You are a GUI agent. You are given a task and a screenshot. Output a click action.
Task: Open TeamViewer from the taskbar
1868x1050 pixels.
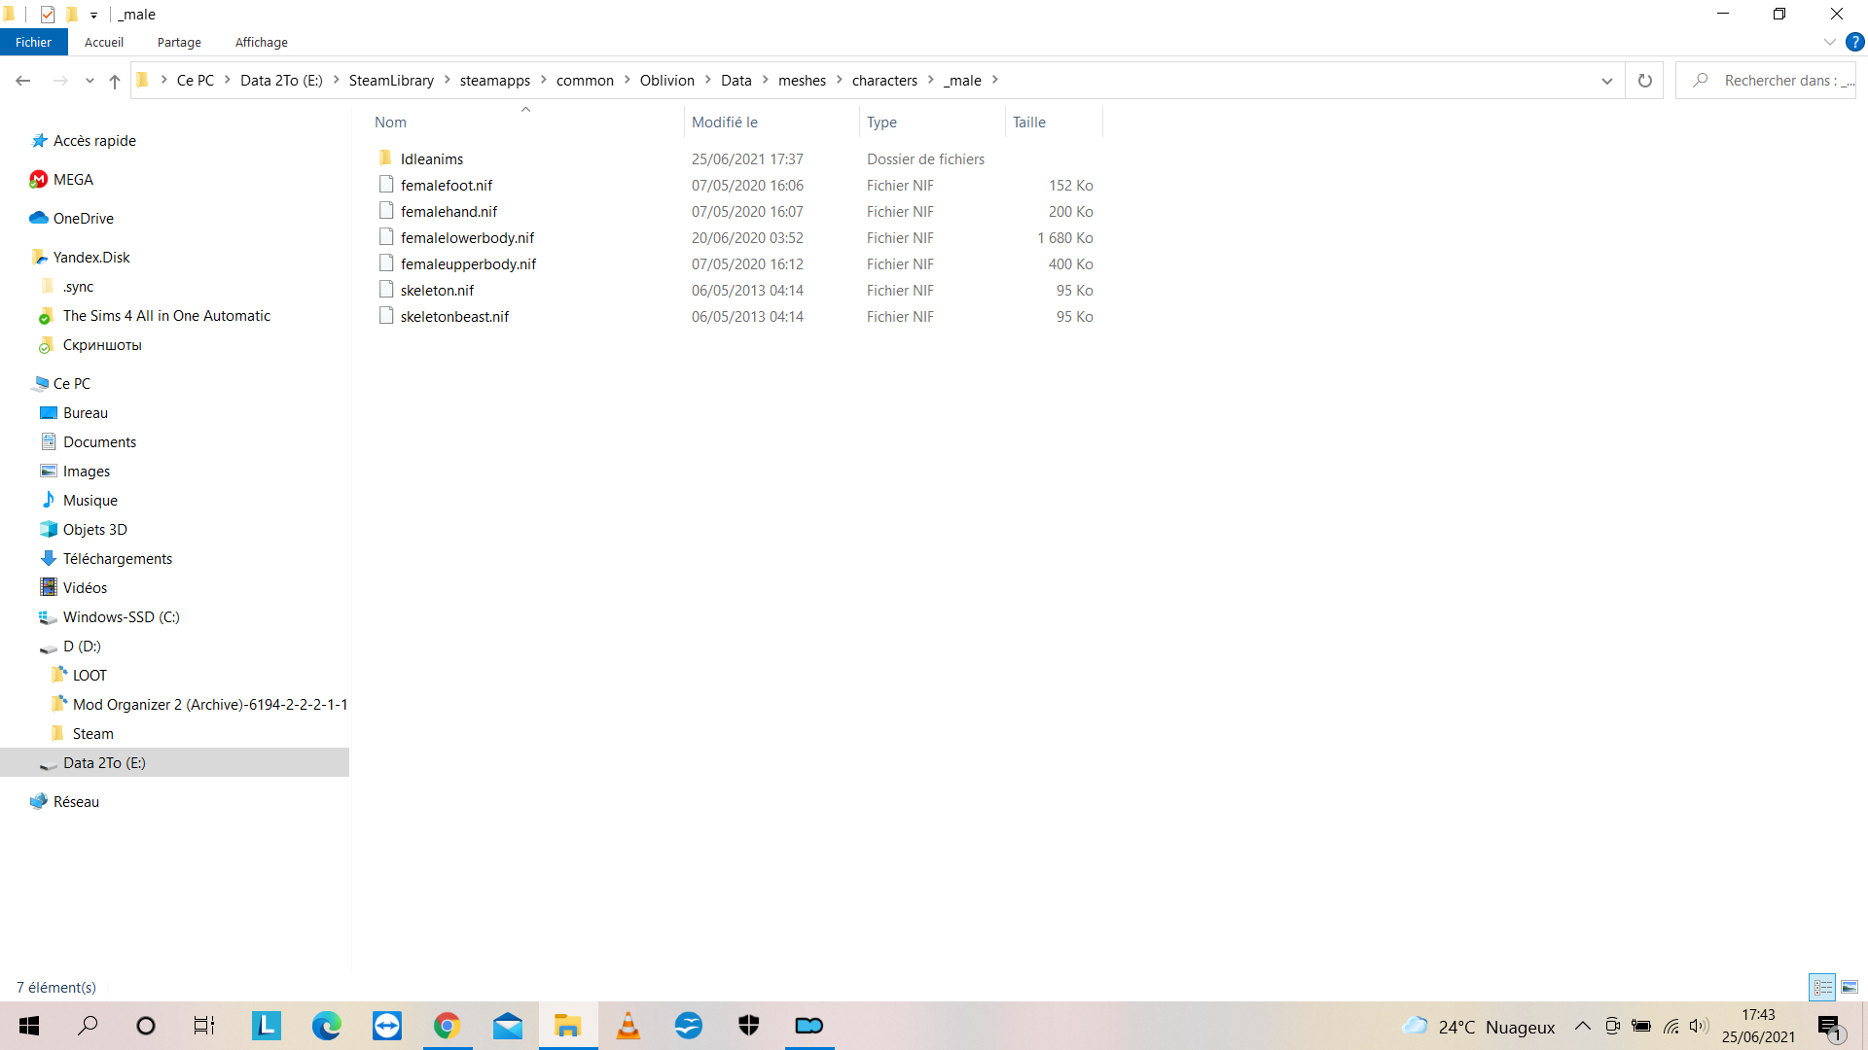(x=387, y=1026)
